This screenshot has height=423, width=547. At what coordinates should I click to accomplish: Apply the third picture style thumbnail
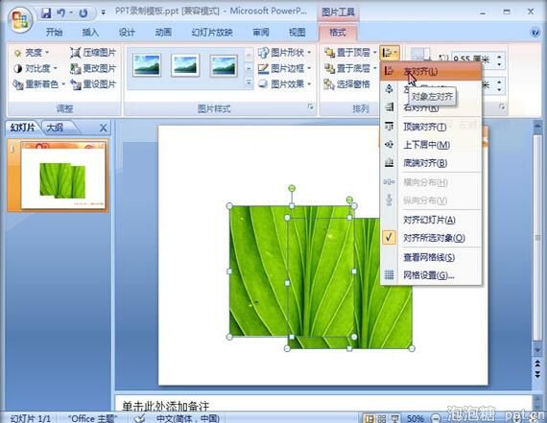(x=224, y=65)
